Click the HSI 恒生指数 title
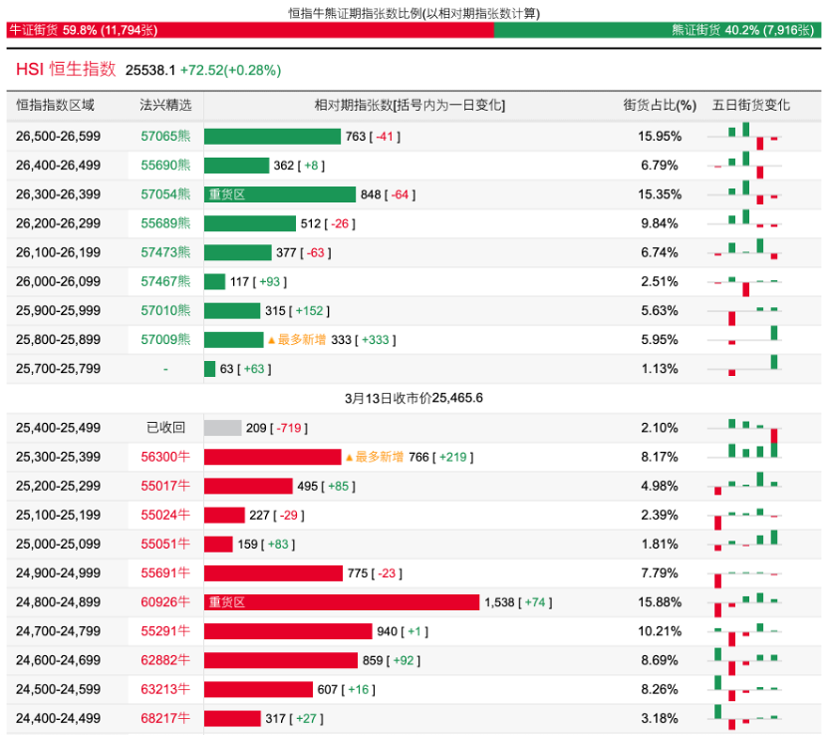This screenshot has width=829, height=736. coord(66,70)
